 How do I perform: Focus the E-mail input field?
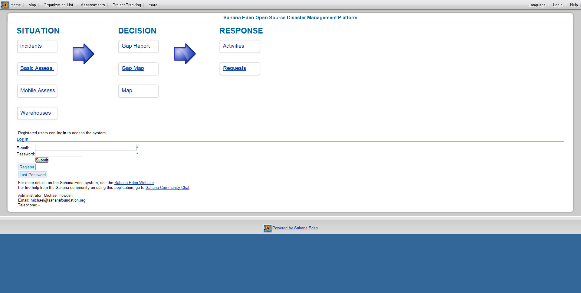coord(86,148)
